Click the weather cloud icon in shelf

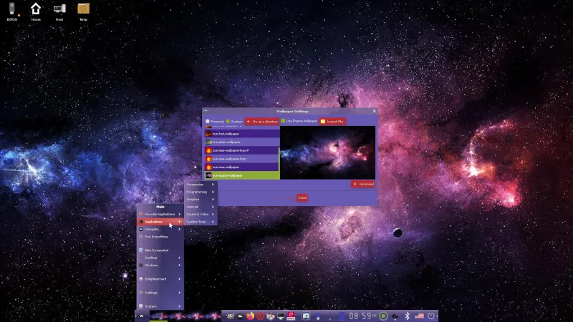395,316
